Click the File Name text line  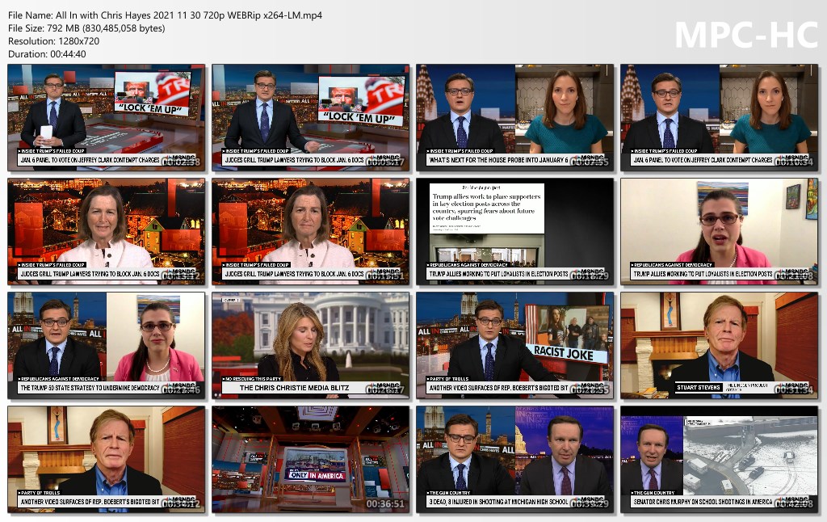[165, 15]
